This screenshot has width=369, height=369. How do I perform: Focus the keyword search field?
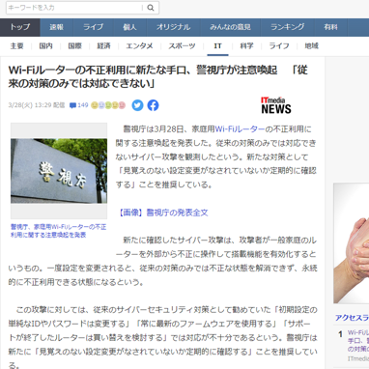(74, 8)
